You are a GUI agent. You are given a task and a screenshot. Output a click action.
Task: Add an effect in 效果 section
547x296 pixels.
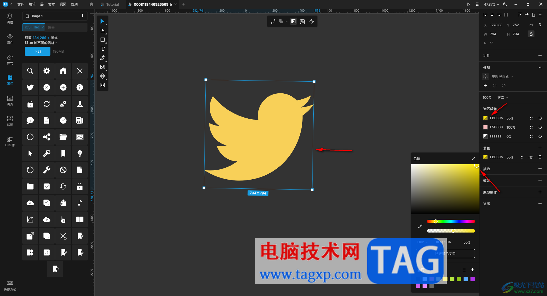540,180
